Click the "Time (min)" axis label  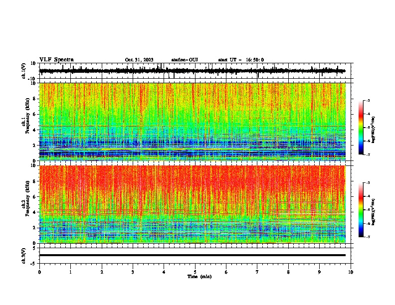tap(199, 277)
